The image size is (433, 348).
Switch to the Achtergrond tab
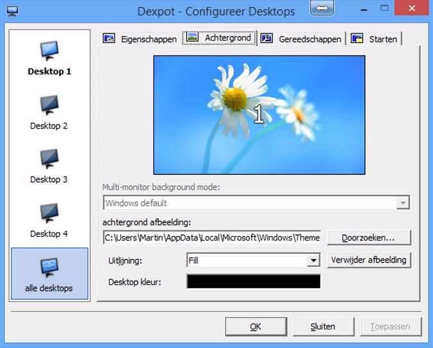(x=219, y=37)
